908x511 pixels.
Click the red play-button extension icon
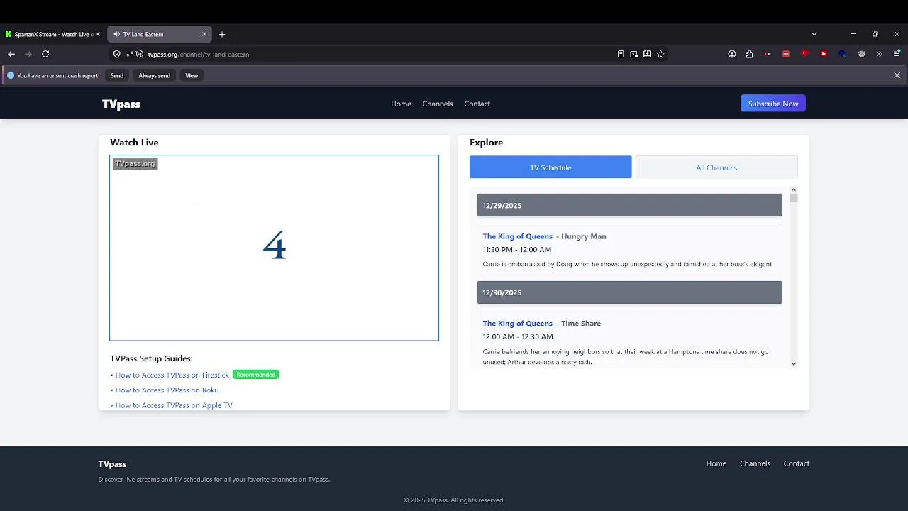click(824, 54)
